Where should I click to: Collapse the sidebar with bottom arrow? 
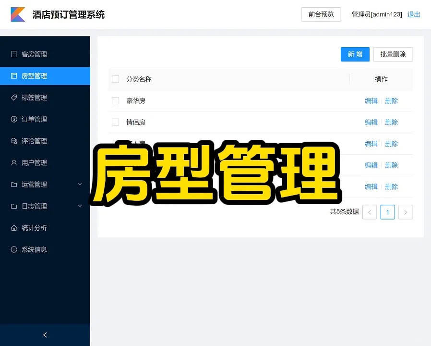[x=45, y=335]
